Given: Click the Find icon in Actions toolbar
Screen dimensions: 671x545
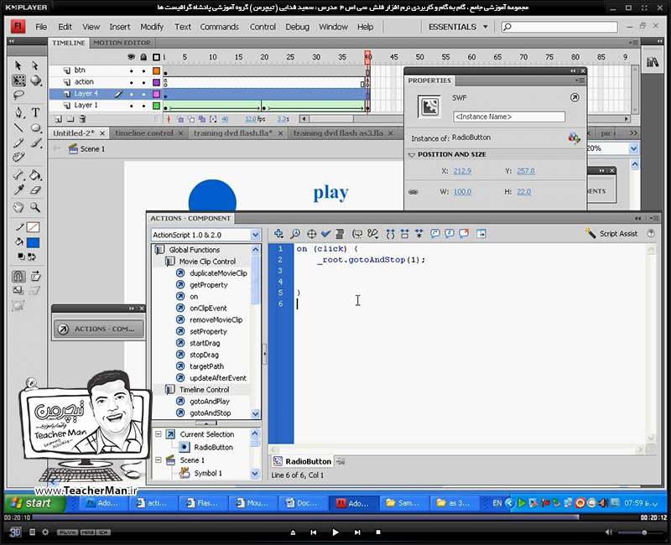Looking at the screenshot, I should coord(295,234).
